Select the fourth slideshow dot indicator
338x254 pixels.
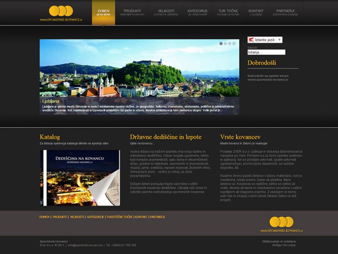[x=234, y=43]
